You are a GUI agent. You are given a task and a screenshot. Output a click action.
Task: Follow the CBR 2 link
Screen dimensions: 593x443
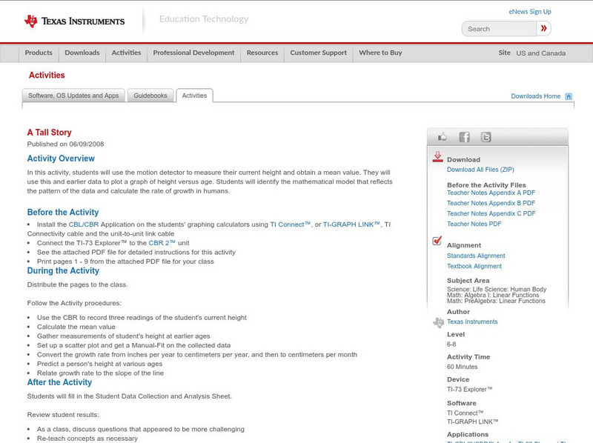click(162, 243)
